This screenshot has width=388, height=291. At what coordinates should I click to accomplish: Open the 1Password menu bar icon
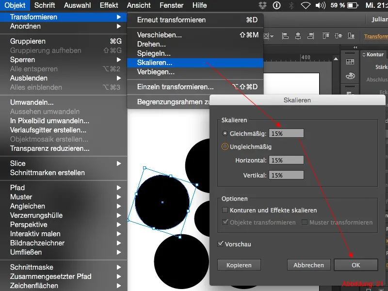(276, 5)
